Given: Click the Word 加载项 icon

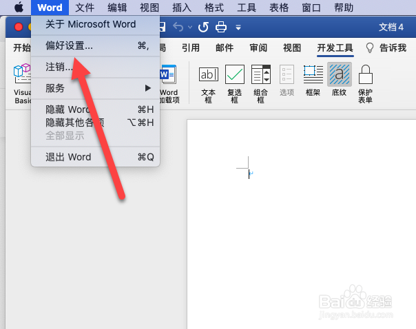Looking at the screenshot, I should click(x=169, y=84).
